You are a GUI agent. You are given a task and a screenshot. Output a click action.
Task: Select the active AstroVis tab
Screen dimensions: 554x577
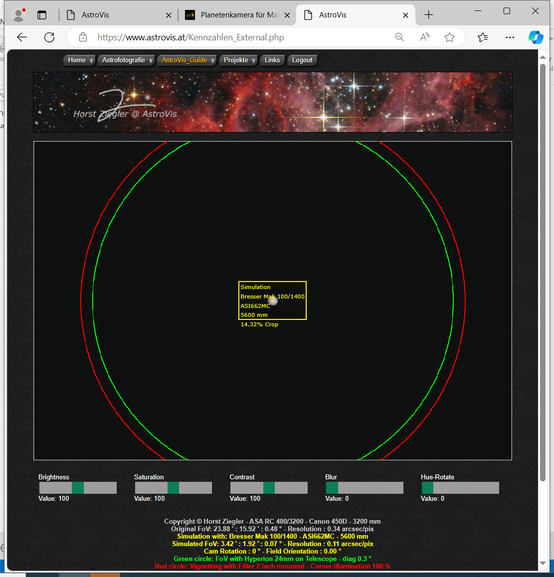point(356,15)
